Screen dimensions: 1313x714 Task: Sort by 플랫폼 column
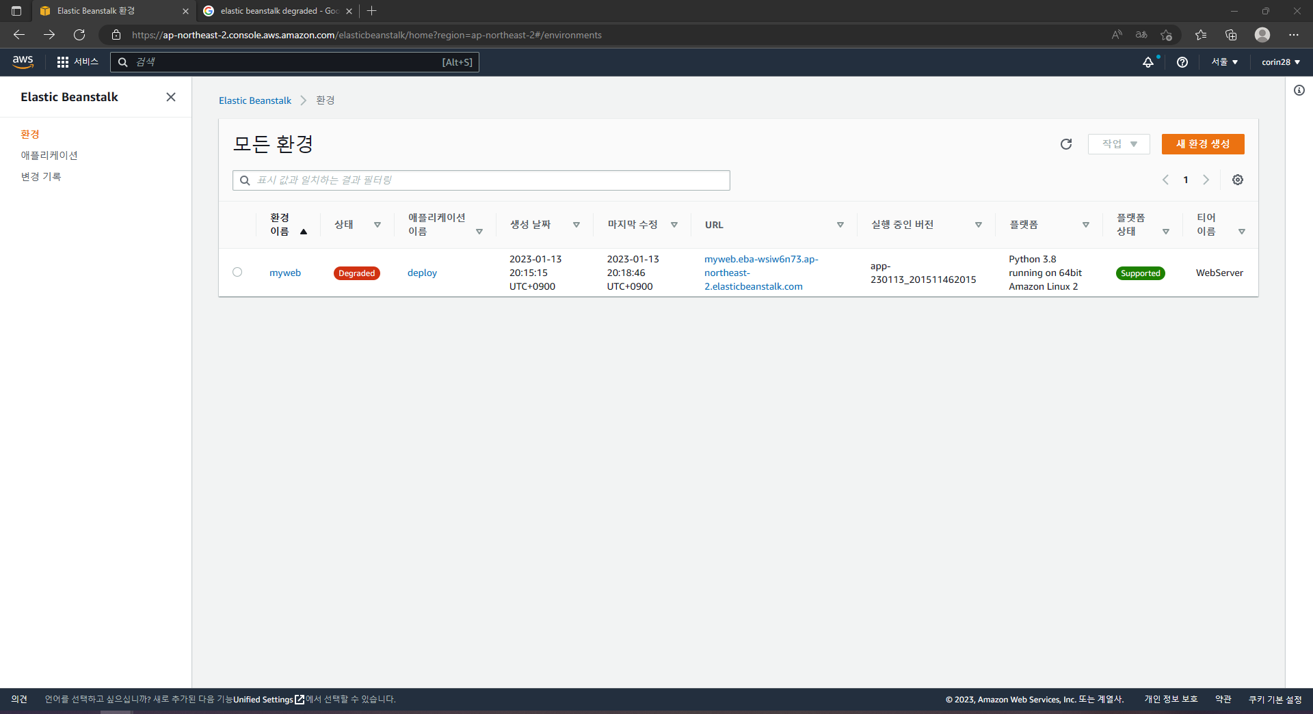click(1050, 225)
